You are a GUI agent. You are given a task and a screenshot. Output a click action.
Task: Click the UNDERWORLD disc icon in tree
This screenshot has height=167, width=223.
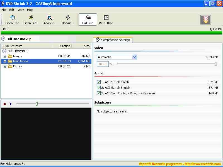coord(4,51)
